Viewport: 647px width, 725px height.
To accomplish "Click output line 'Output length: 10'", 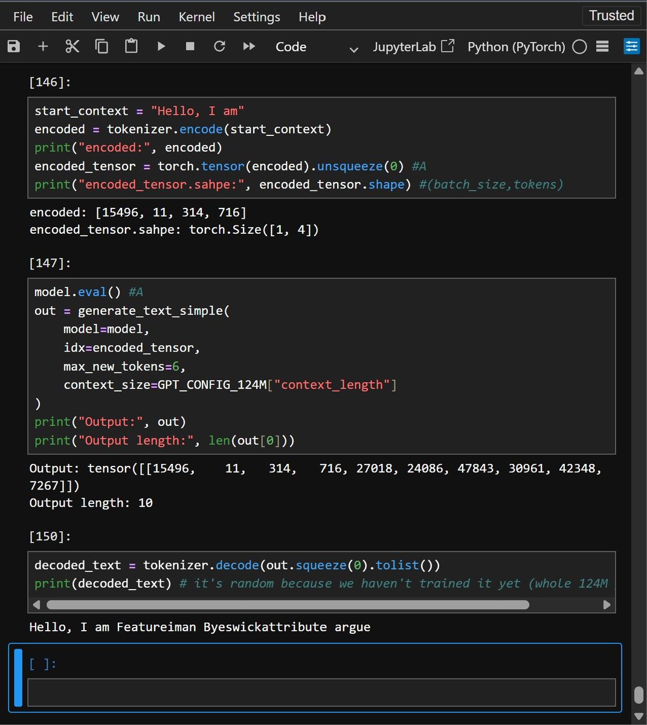I will click(91, 503).
